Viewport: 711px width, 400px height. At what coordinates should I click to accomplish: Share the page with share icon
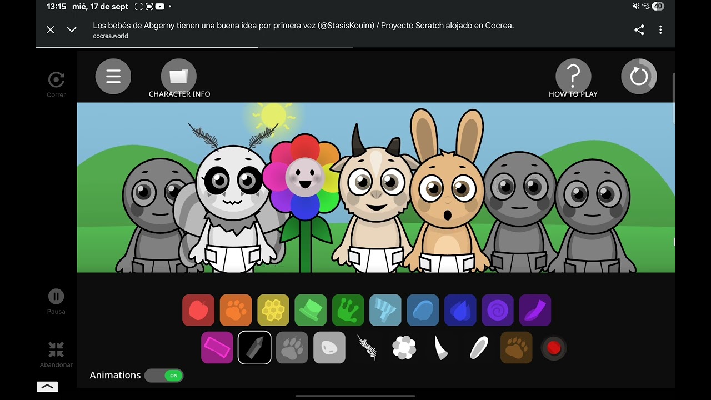pos(639,30)
